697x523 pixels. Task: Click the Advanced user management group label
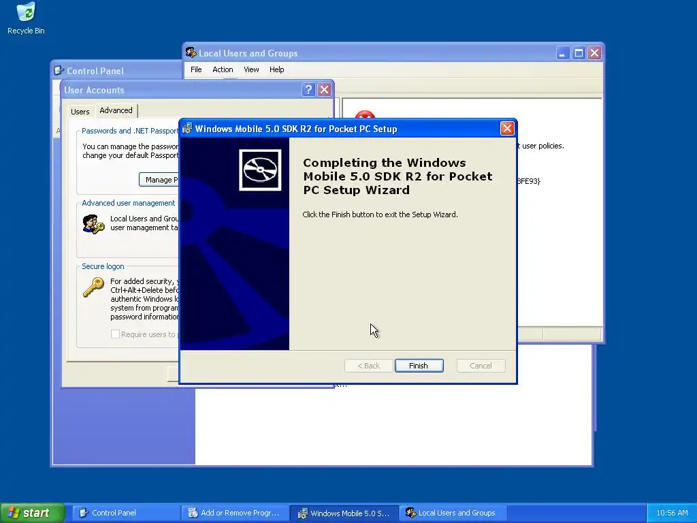[x=129, y=203]
